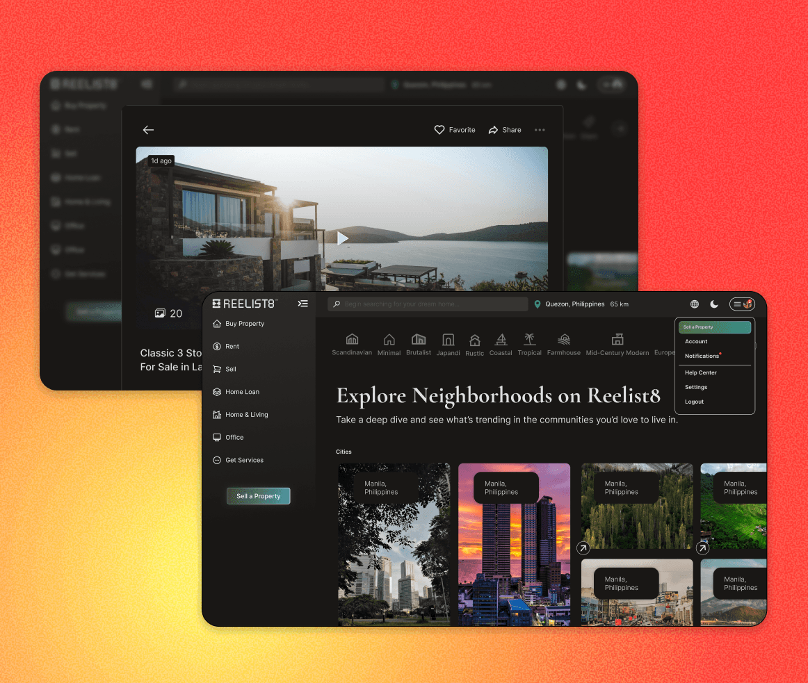Select Logout from the profile menu
The image size is (808, 683).
click(x=693, y=402)
